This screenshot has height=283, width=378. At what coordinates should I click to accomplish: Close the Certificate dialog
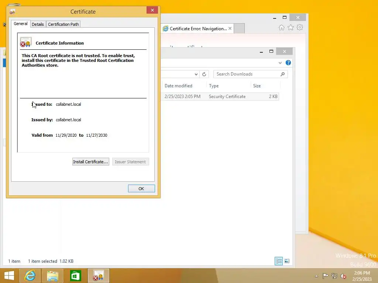click(x=152, y=10)
